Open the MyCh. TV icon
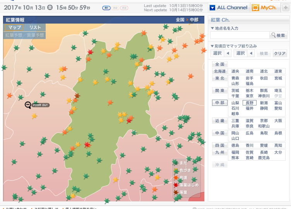Viewport: 291px width, 209px height. (255, 8)
